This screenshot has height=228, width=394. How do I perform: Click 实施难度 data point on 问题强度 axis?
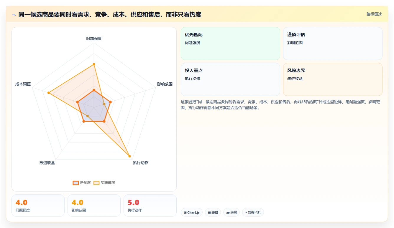(x=94, y=64)
